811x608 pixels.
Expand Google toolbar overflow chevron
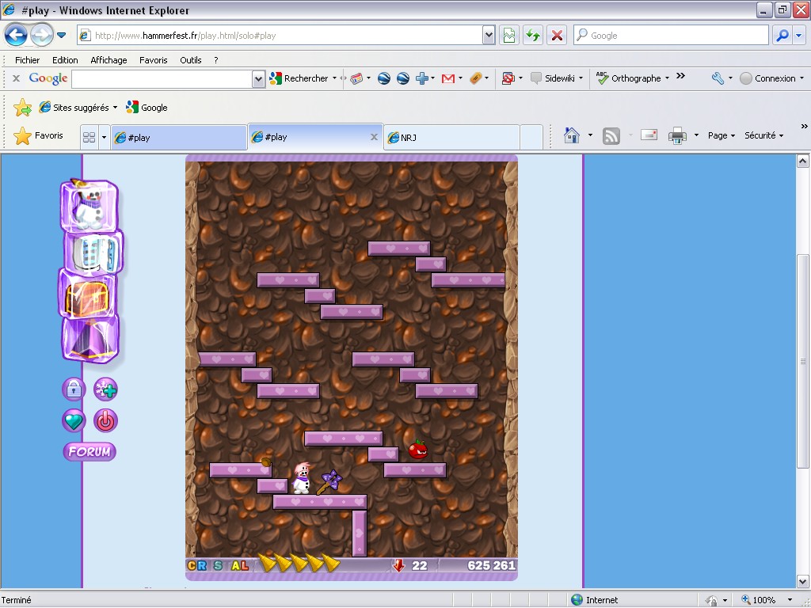tap(680, 76)
